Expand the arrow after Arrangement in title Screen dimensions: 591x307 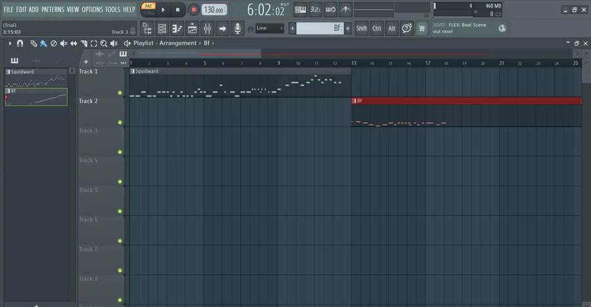(200, 43)
